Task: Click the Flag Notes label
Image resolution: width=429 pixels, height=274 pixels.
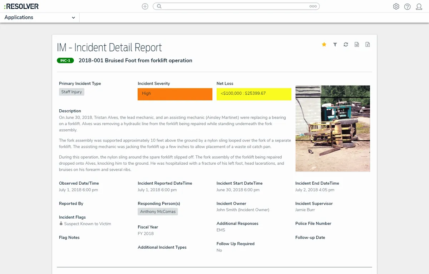Action: pyautogui.click(x=69, y=238)
